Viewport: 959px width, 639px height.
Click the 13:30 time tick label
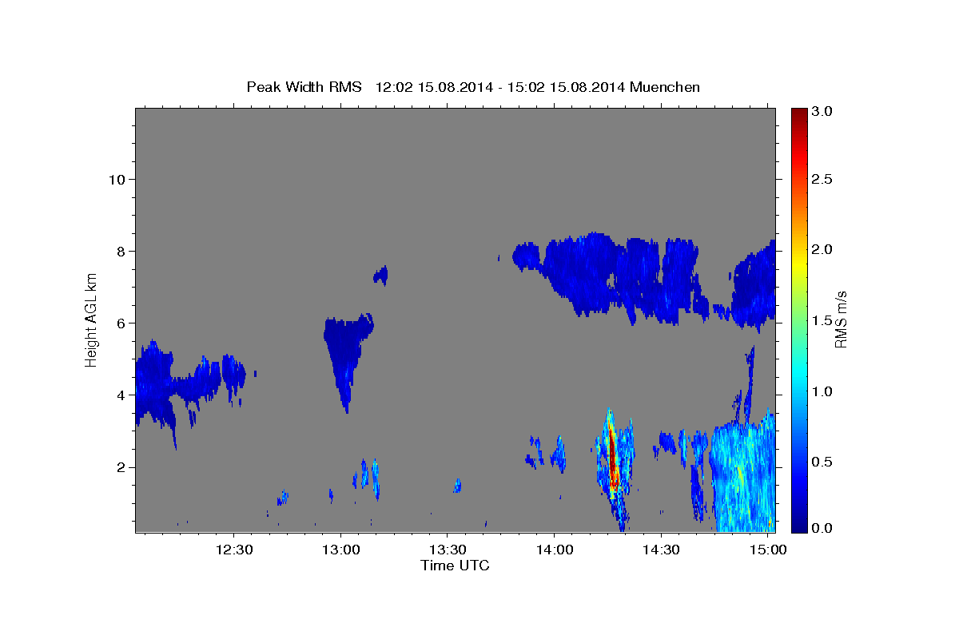click(448, 550)
